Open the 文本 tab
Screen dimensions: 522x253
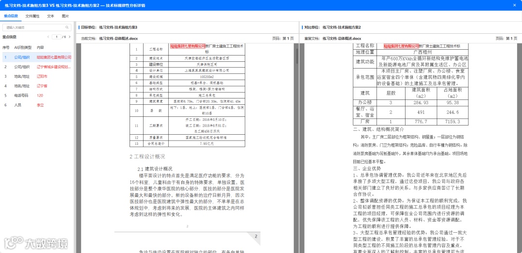coord(51,16)
